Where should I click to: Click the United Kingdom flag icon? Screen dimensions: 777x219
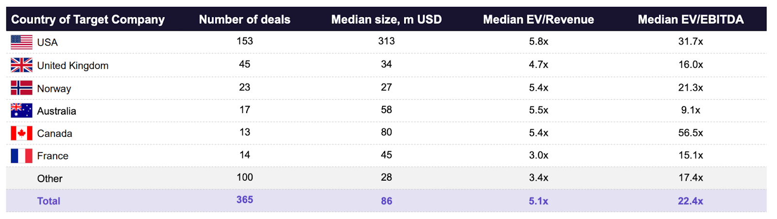point(21,65)
